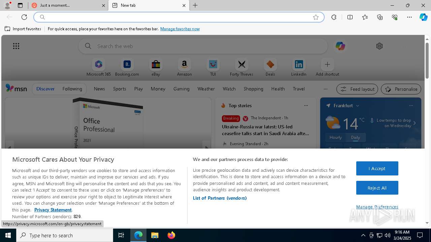This screenshot has width=431, height=242.
Task: Open the Settings and more ellipsis menu
Action: pos(409,17)
